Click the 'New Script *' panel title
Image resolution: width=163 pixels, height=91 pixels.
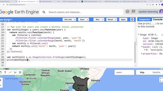click(x=6, y=20)
